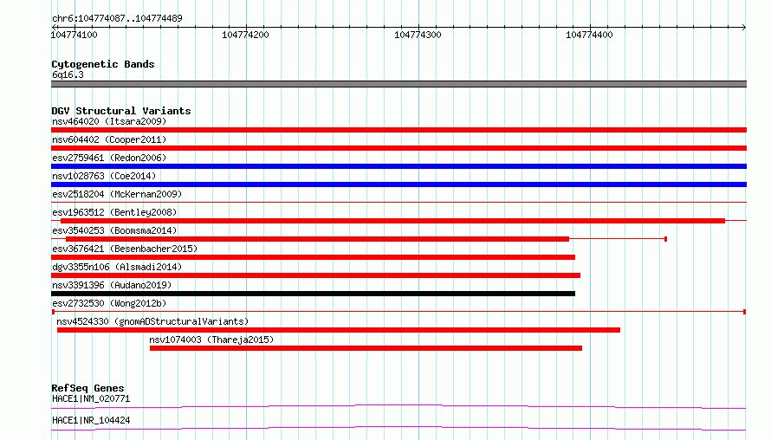Select the blue bar under nsv1028763 (Coe2014)
771x440 pixels.
pos(398,184)
